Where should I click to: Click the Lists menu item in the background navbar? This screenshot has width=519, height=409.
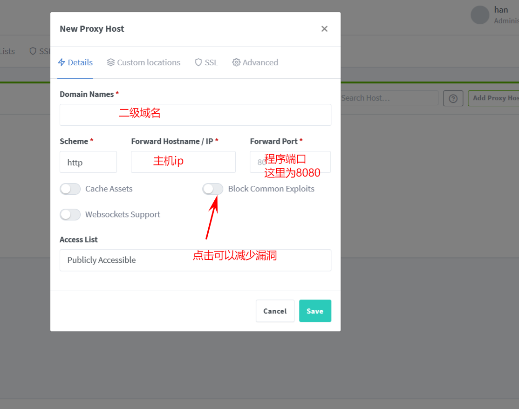pyautogui.click(x=7, y=51)
